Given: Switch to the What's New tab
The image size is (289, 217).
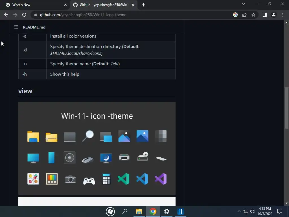Looking at the screenshot, I should coord(35,5).
